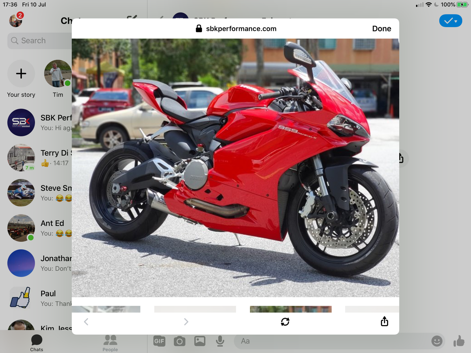Open the camera from message bar
This screenshot has width=471, height=353.
179,341
